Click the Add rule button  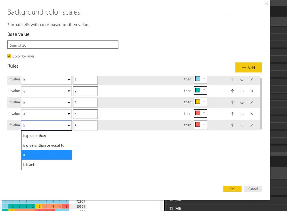[249, 68]
